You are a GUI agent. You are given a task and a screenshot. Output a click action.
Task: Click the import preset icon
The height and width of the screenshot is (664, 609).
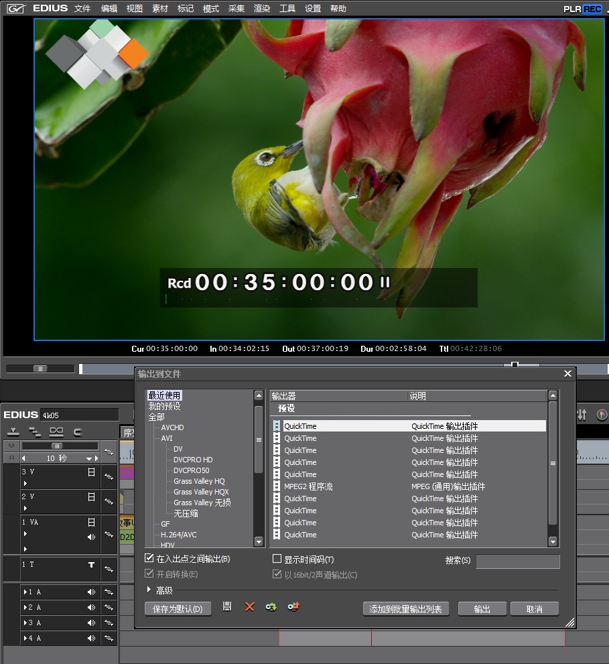(271, 607)
